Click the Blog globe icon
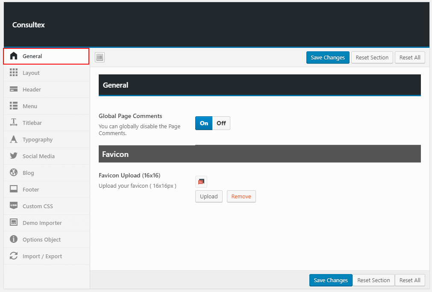This screenshot has height=292, width=432. (x=14, y=173)
